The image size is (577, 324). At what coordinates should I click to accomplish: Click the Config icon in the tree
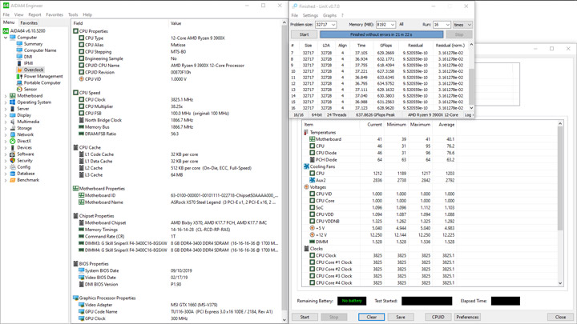click(13, 167)
